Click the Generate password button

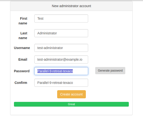(x=110, y=70)
